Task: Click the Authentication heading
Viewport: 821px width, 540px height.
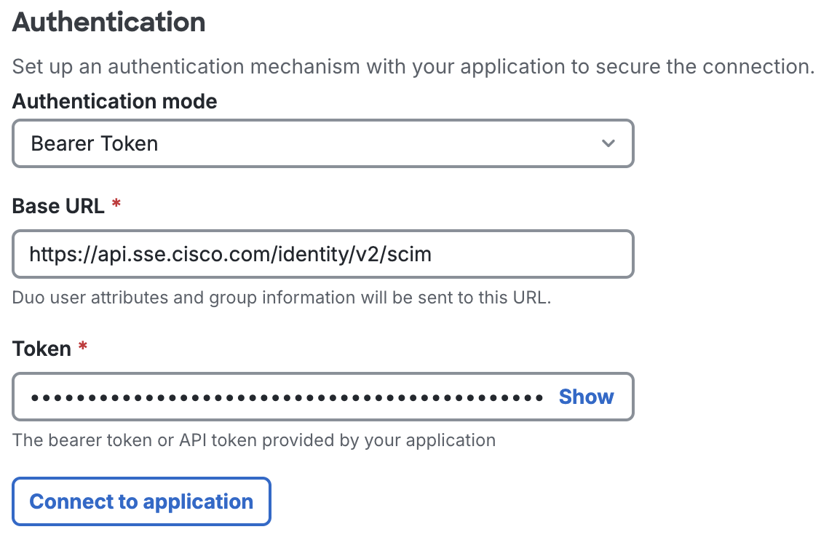Action: (108, 23)
